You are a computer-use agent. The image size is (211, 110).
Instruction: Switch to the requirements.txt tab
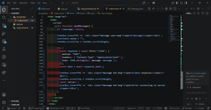(x=88, y=9)
